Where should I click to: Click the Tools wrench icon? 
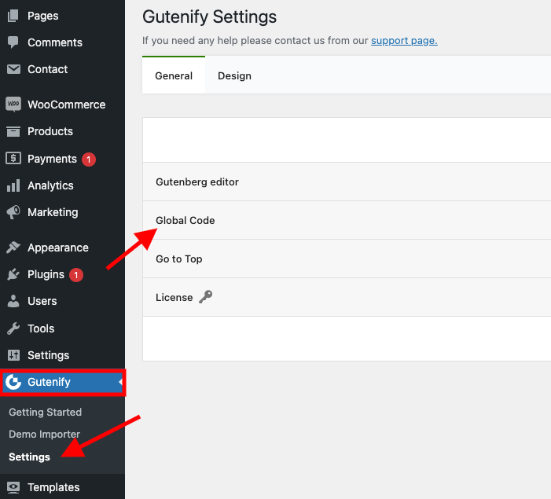click(x=13, y=328)
